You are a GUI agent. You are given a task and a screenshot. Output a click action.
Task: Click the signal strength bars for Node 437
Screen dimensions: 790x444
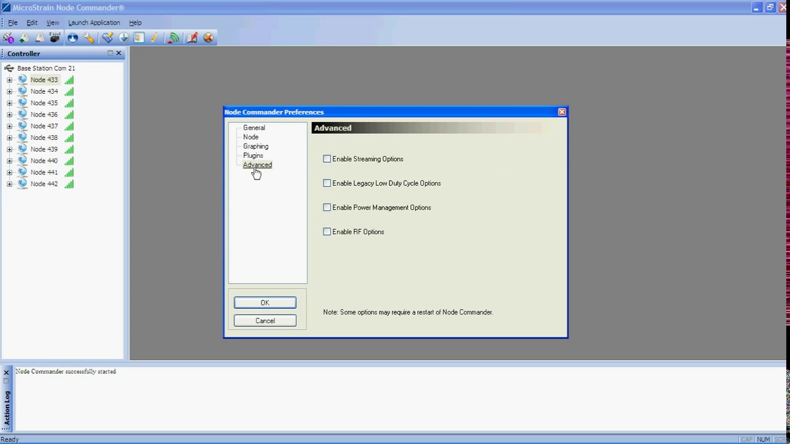coord(69,126)
